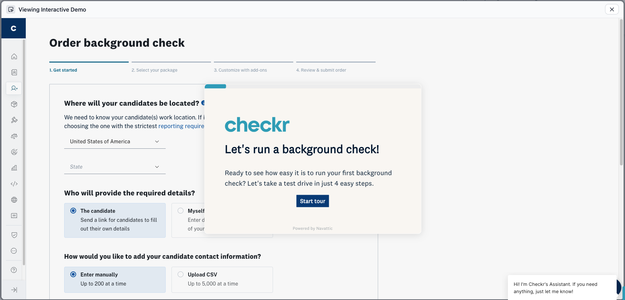The width and height of the screenshot is (625, 300).
Task: Click 'Up to 5,000 at a time' text
Action: (213, 284)
